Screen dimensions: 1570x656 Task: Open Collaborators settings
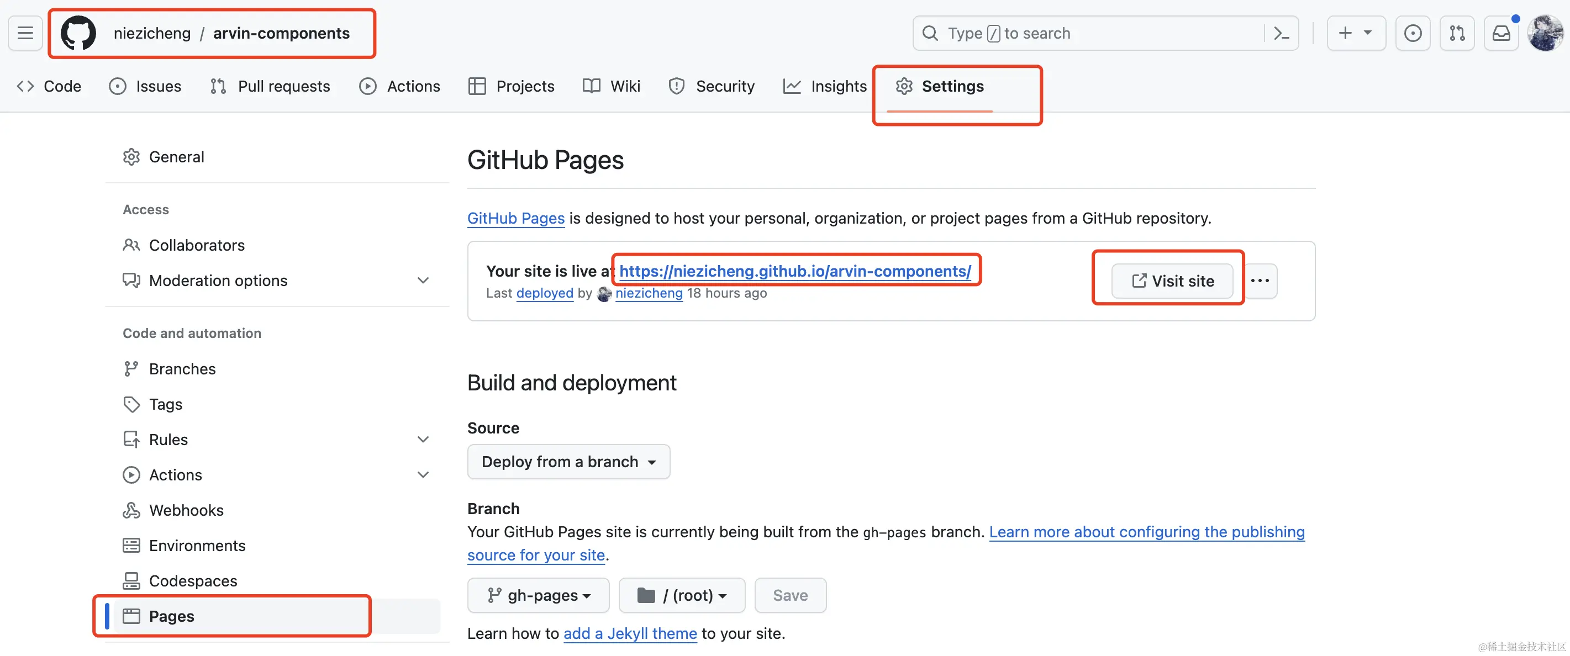point(277,246)
